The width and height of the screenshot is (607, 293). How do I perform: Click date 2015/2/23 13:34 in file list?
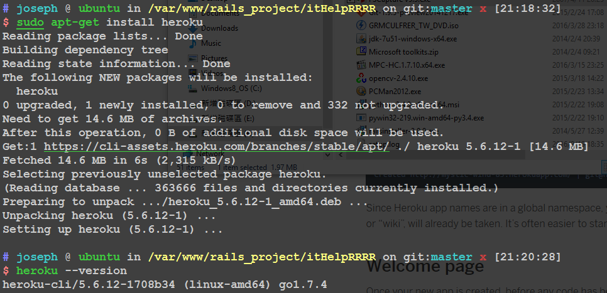[578, 91]
